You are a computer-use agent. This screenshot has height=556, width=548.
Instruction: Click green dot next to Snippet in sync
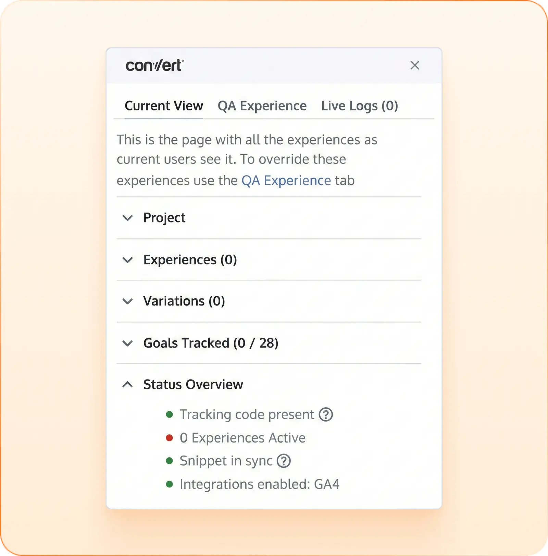click(169, 461)
